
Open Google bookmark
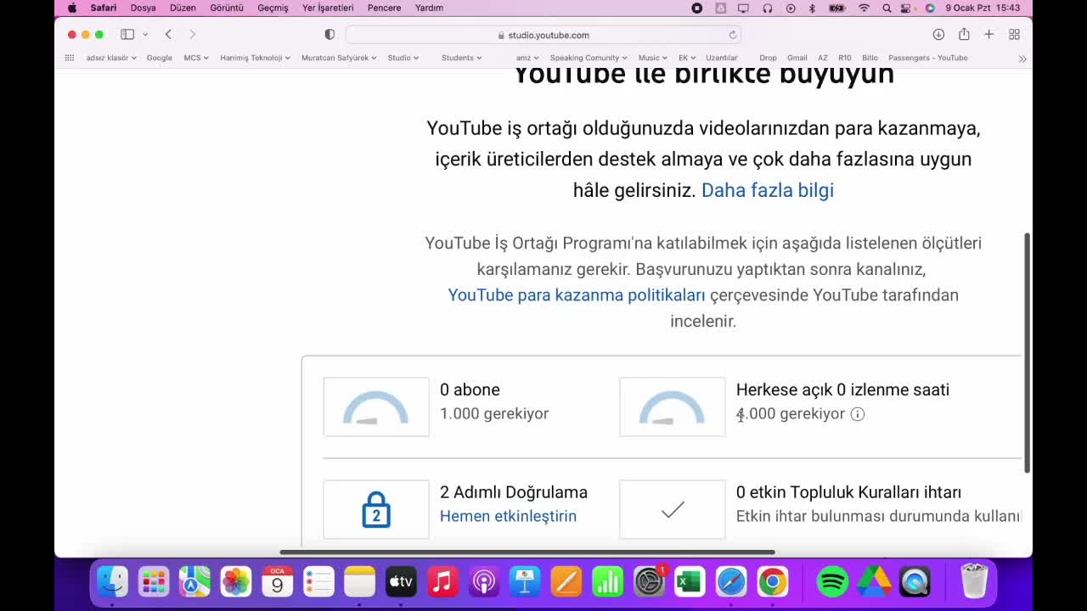[x=159, y=58]
